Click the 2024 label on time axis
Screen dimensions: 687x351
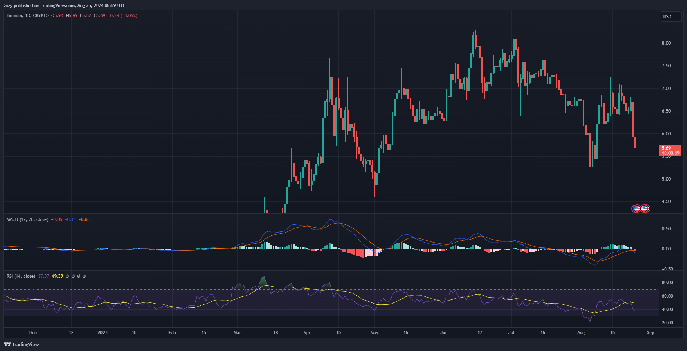tap(103, 333)
